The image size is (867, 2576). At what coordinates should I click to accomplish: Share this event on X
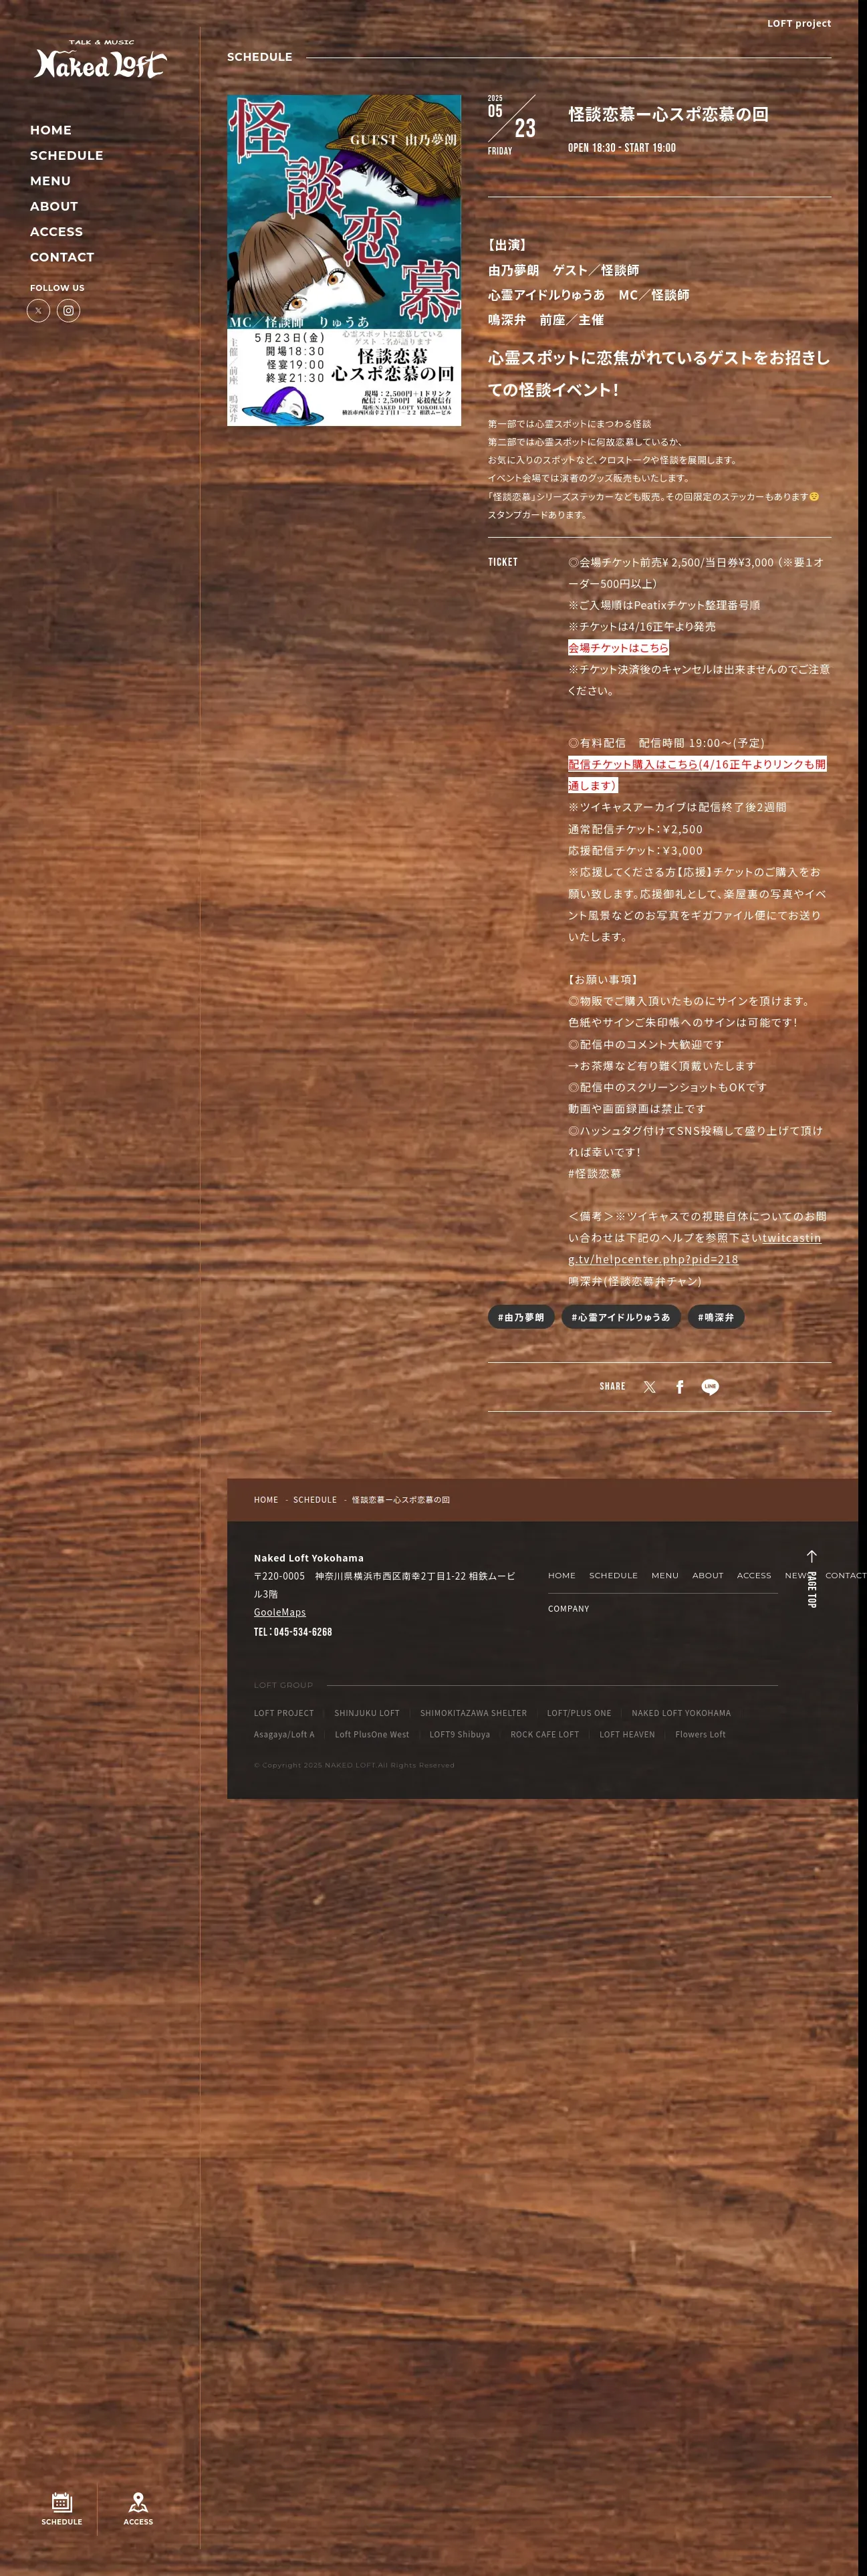click(650, 1387)
